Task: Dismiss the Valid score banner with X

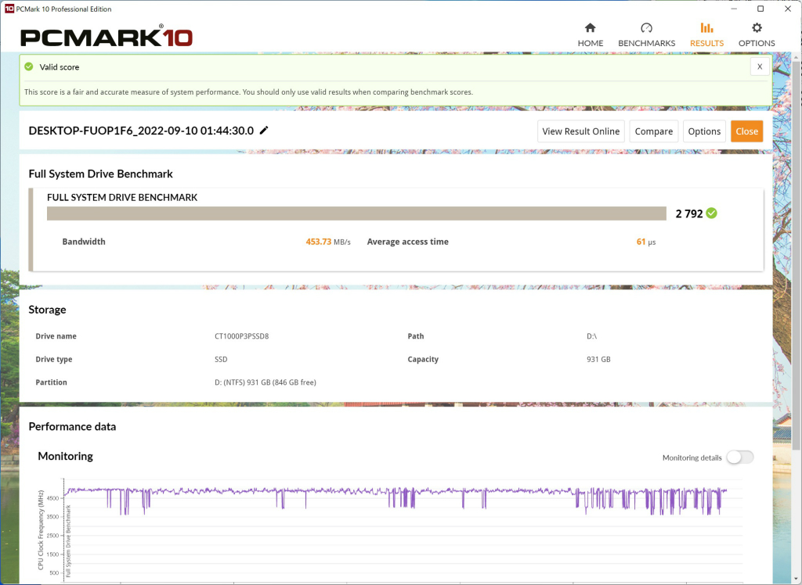Action: tap(760, 66)
